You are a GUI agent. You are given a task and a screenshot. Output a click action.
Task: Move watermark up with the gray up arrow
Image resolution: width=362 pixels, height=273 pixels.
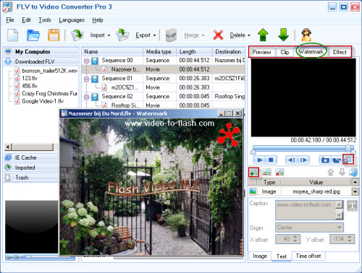pyautogui.click(x=331, y=172)
